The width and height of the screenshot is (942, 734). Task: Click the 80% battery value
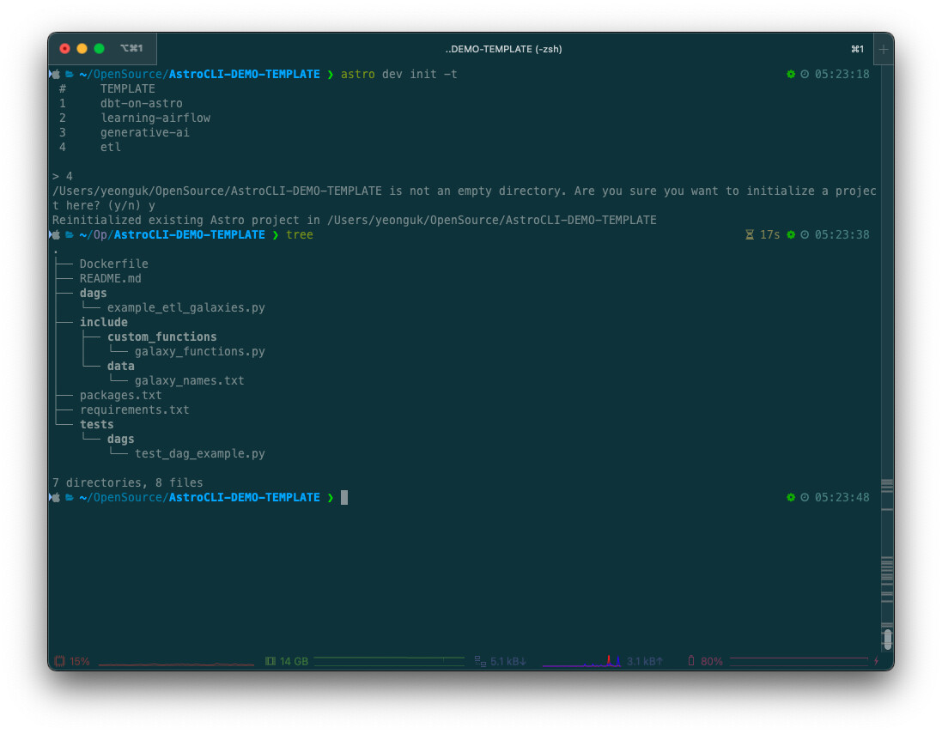click(711, 661)
